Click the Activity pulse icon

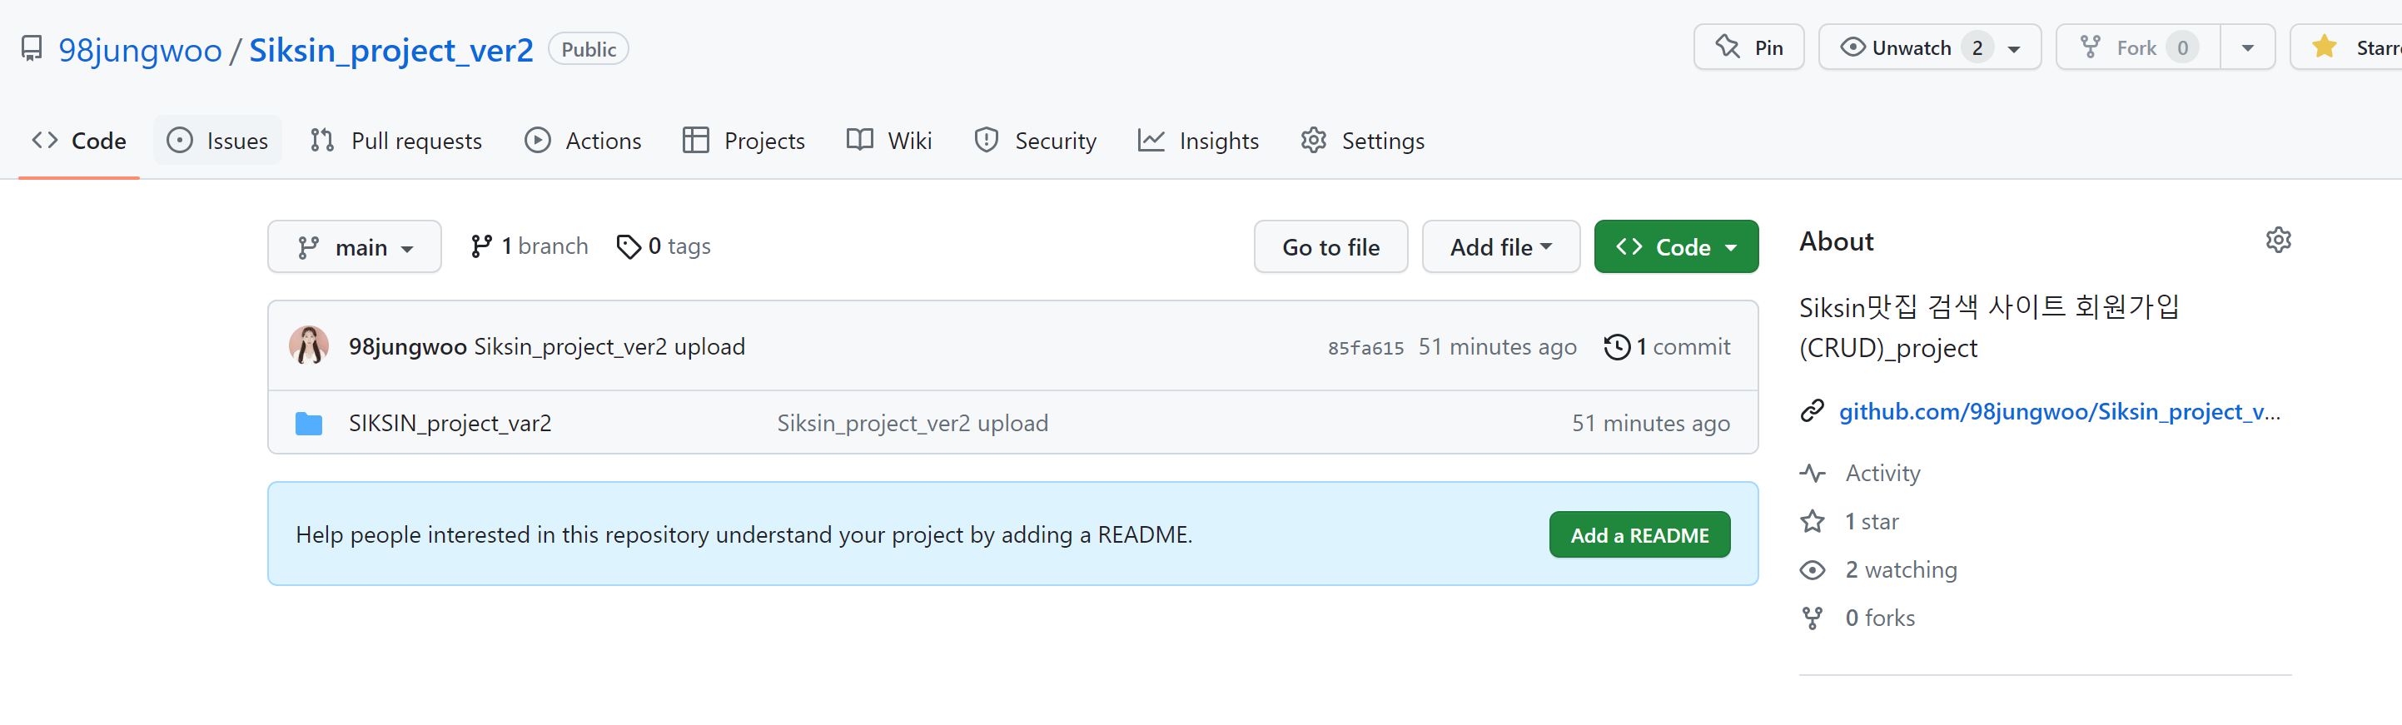pyautogui.click(x=1812, y=474)
